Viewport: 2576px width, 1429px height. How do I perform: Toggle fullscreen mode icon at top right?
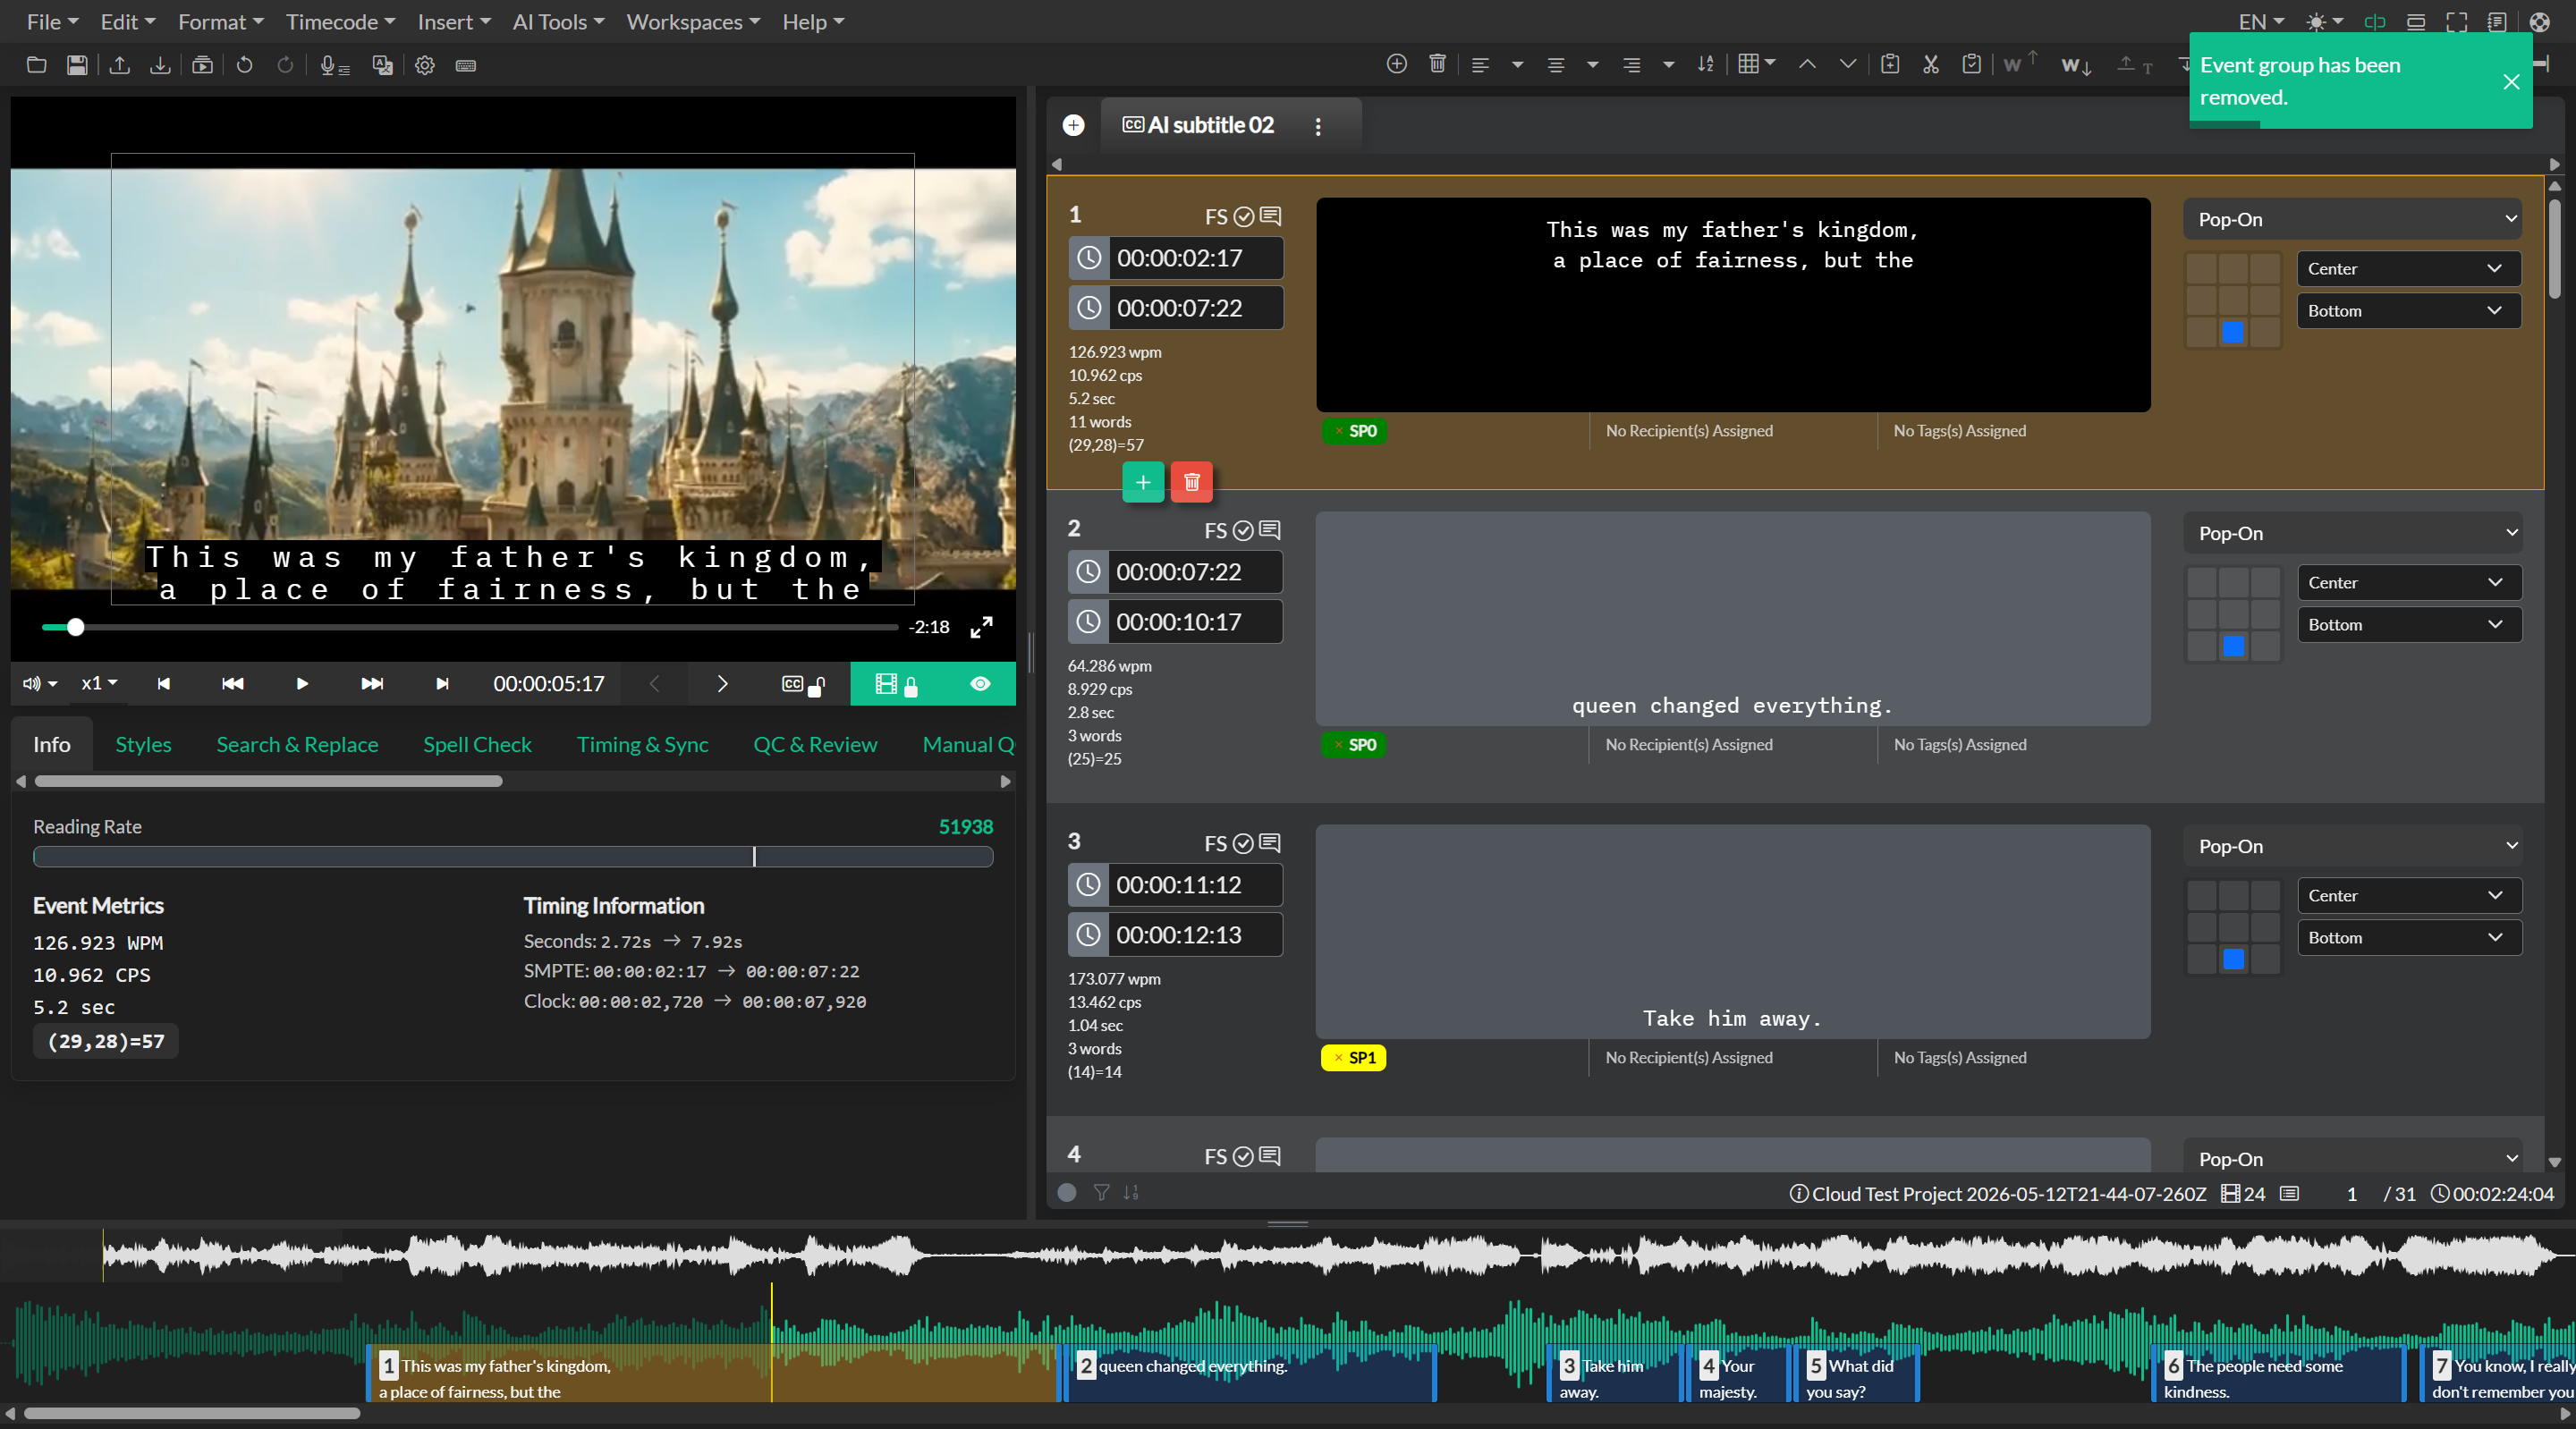click(2457, 22)
